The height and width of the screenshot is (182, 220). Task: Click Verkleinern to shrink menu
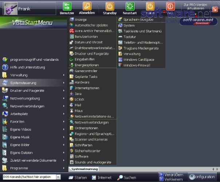pyautogui.click(x=171, y=179)
